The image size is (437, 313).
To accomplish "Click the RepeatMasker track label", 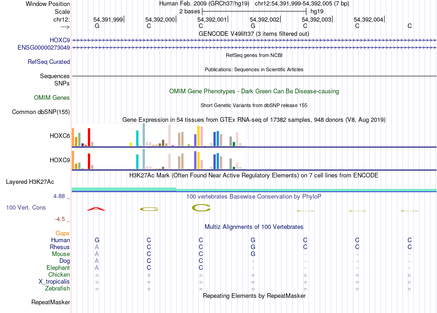I will tap(51, 302).
